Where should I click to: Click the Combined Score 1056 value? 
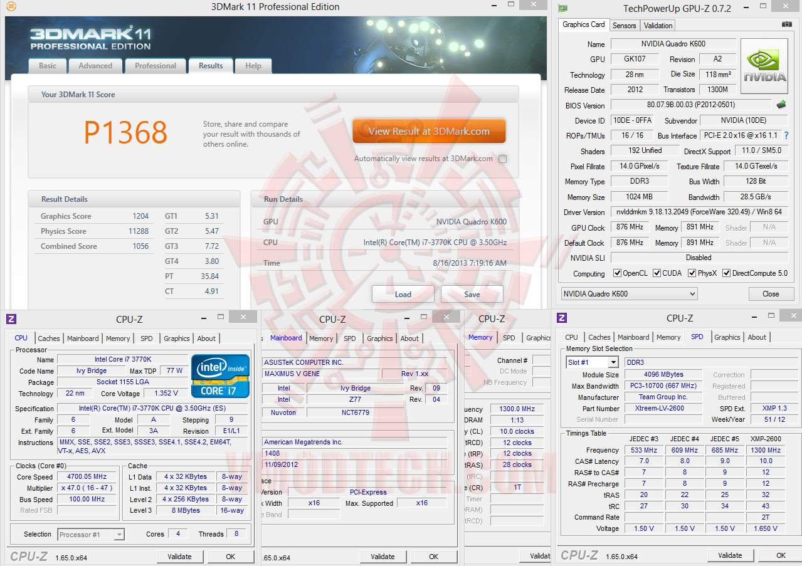coord(140,246)
